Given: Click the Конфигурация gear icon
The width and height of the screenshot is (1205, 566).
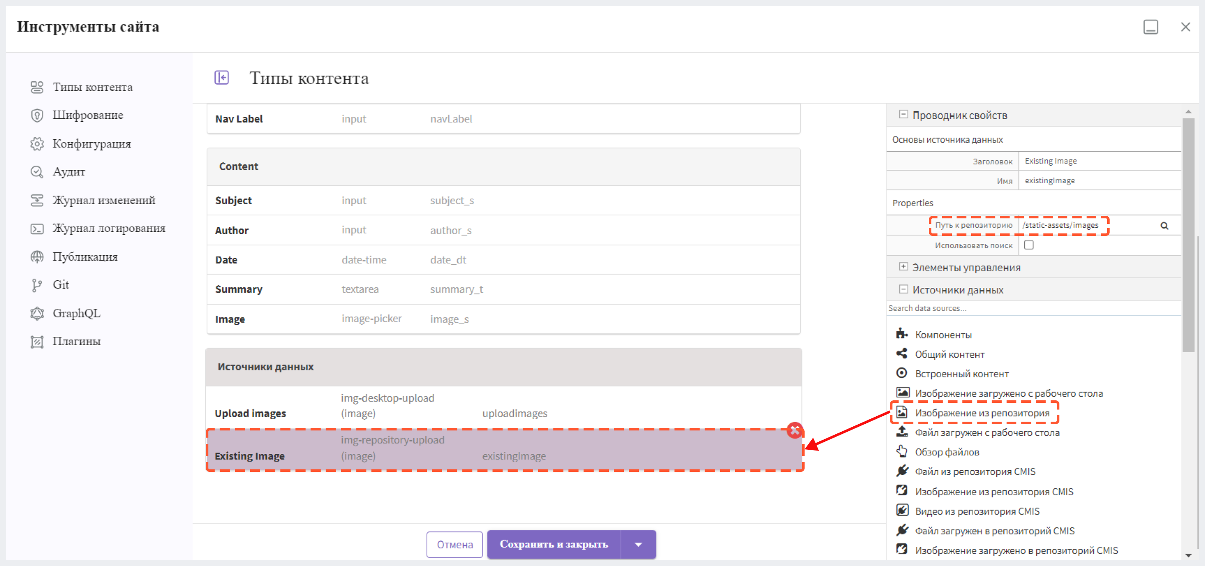Looking at the screenshot, I should (x=37, y=143).
